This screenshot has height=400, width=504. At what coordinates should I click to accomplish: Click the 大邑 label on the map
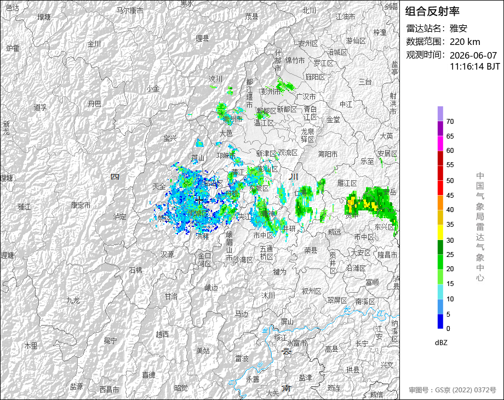point(226,133)
